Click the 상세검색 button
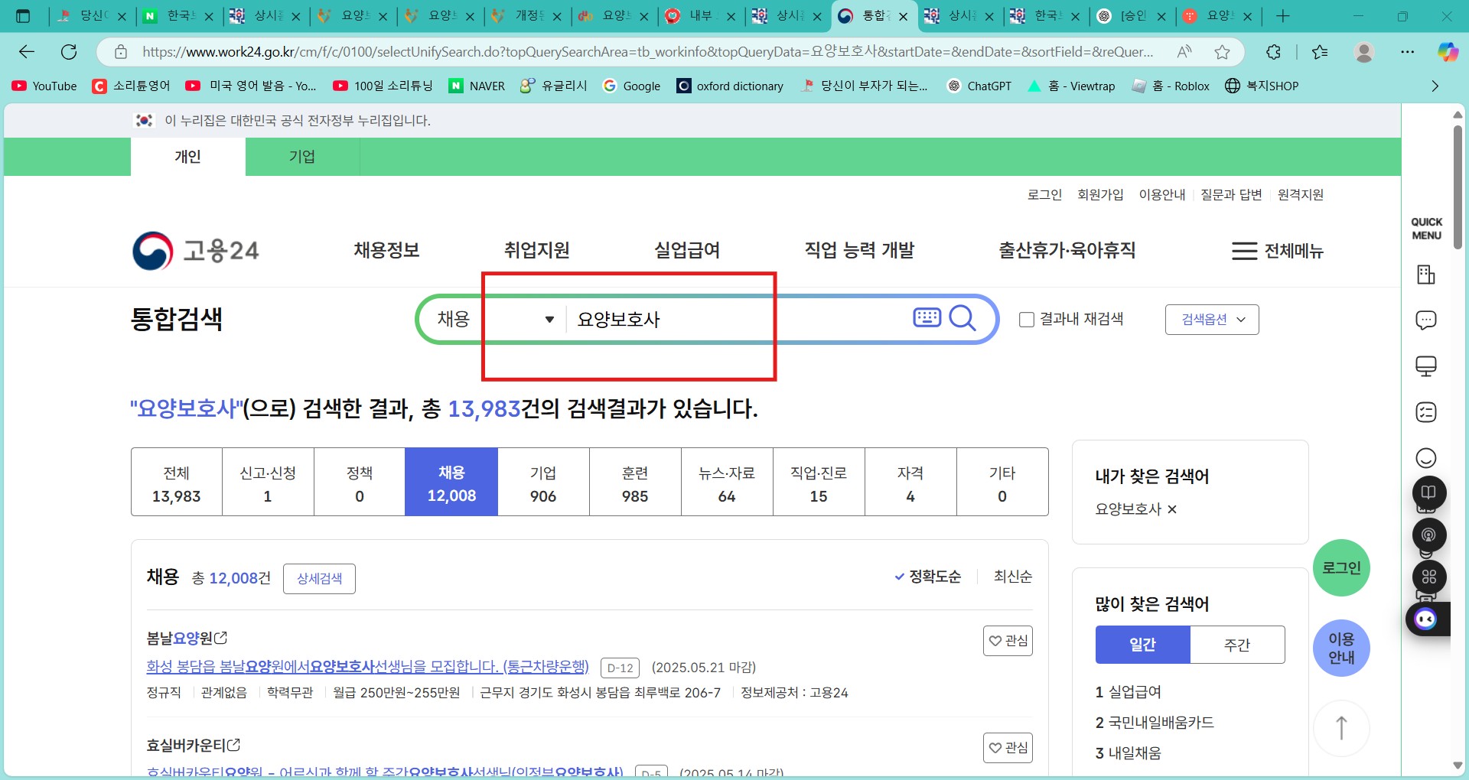The width and height of the screenshot is (1469, 780). (x=319, y=578)
